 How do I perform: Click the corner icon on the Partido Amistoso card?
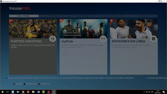(x=10, y=20)
